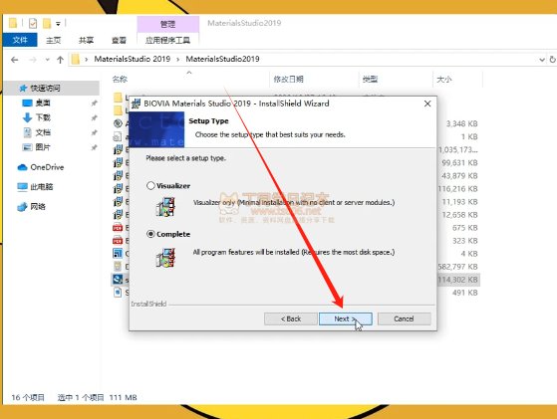Viewport: 557px width, 419px height.
Task: Select the file sized 675 KB
Action: [465, 228]
